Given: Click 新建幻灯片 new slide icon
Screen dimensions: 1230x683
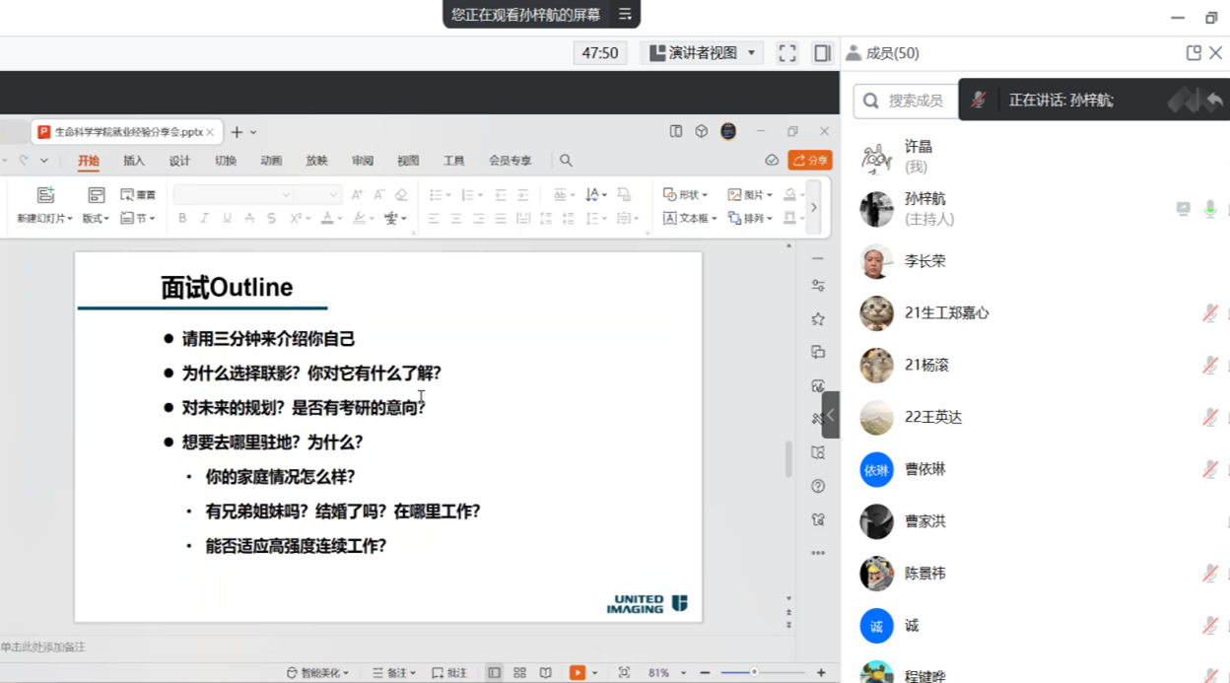Looking at the screenshot, I should [45, 195].
